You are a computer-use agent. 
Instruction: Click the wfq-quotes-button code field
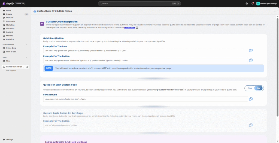[x=145, y=61]
